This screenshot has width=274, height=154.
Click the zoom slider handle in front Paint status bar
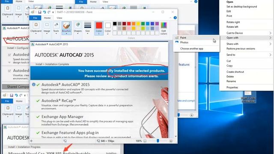tap(158, 141)
